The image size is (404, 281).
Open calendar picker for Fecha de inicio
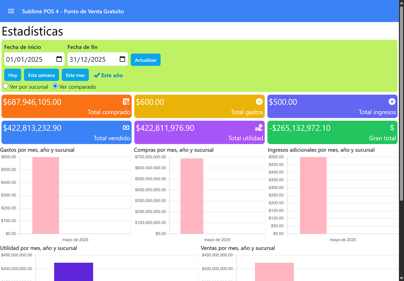59,59
